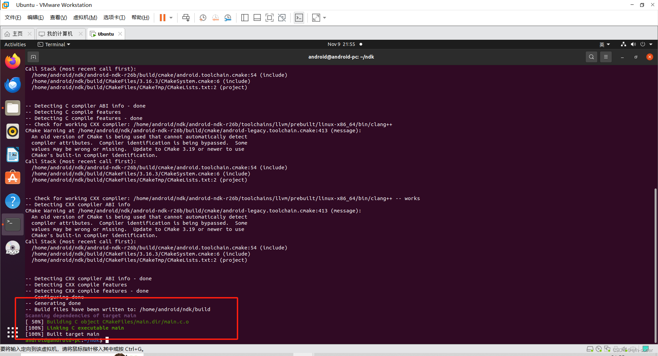Image resolution: width=658 pixels, height=356 pixels.
Task: Open the 帮助(H) menu
Action: (141, 17)
